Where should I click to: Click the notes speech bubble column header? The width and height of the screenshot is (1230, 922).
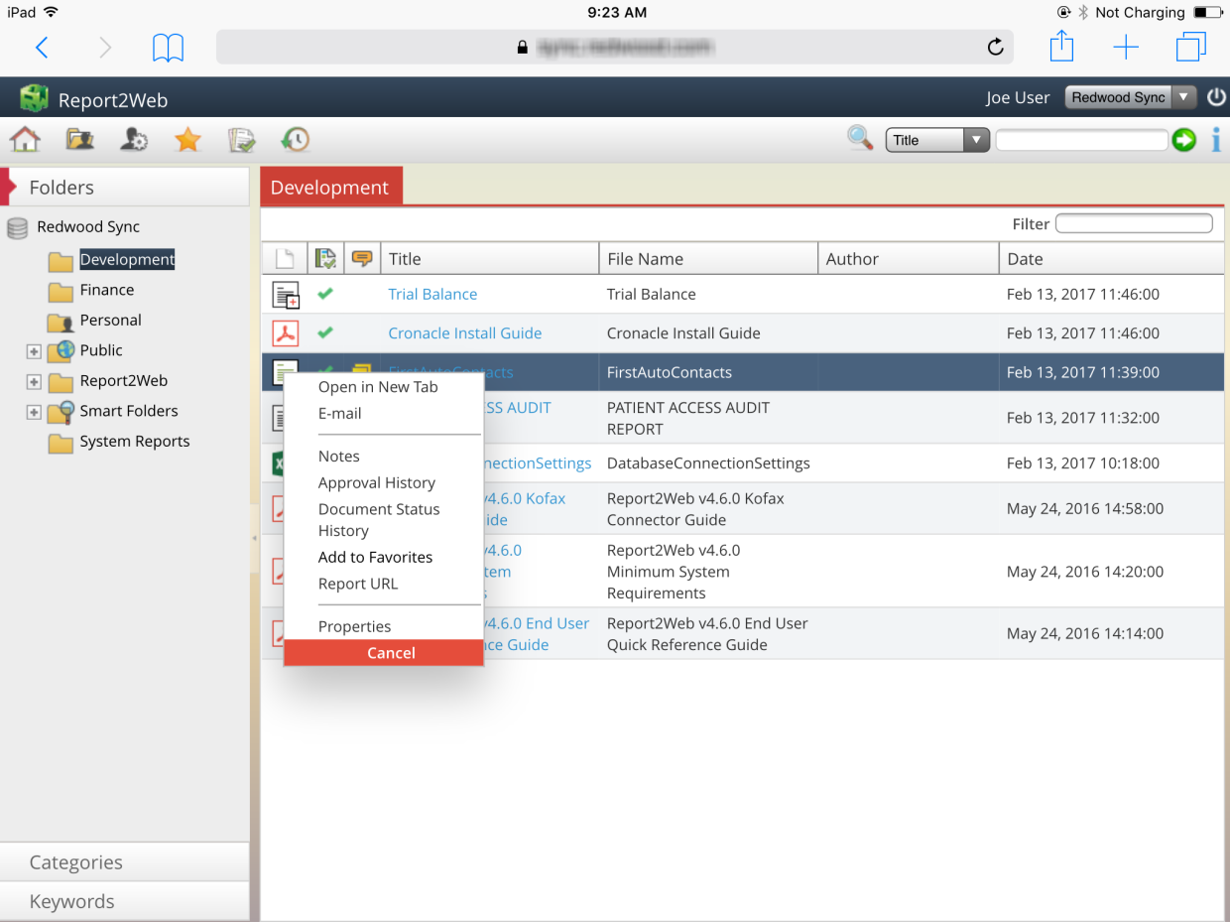(x=362, y=257)
